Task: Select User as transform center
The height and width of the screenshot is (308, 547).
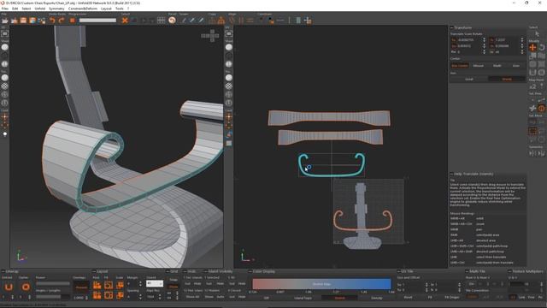Action: tap(516, 66)
